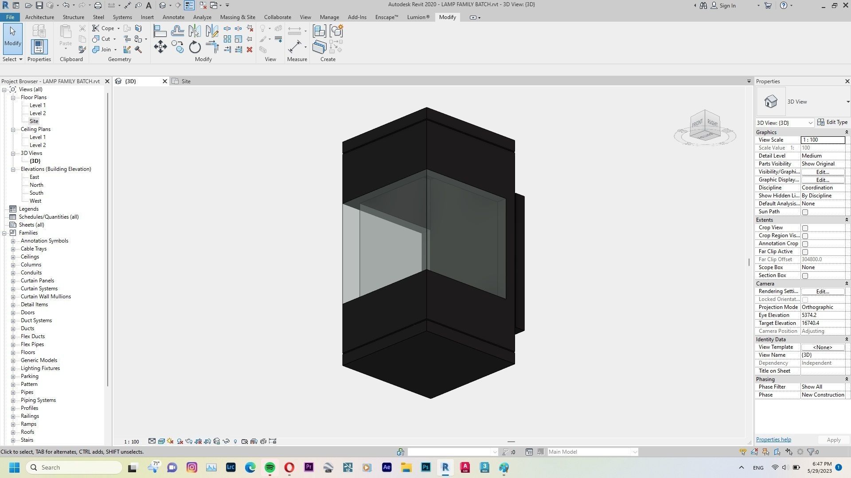This screenshot has width=851, height=478.
Task: Click Mirror - Pick Axis tool
Action: 195,31
